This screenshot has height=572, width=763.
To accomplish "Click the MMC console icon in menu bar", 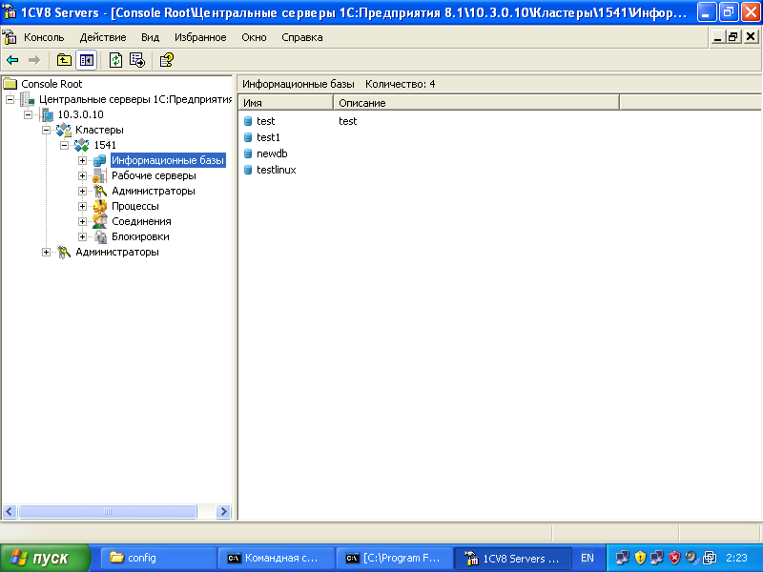I will pos(10,37).
